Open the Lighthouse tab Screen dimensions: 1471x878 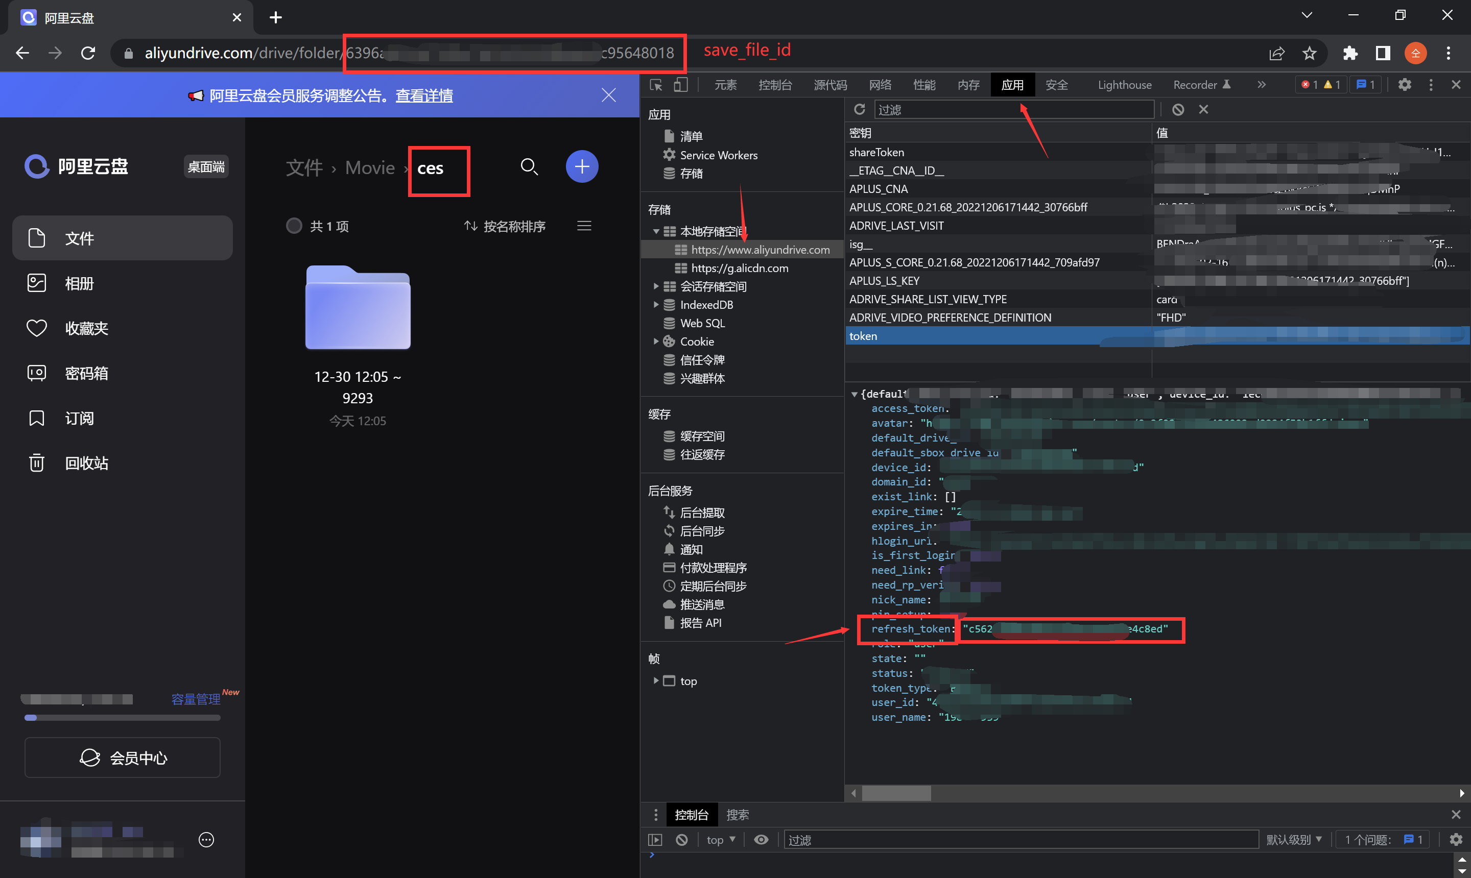(x=1124, y=85)
